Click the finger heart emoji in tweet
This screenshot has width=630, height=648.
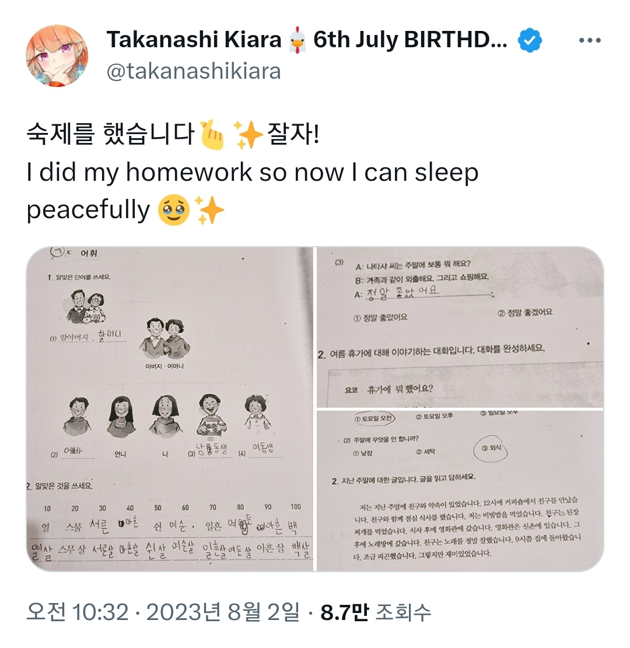coord(212,135)
